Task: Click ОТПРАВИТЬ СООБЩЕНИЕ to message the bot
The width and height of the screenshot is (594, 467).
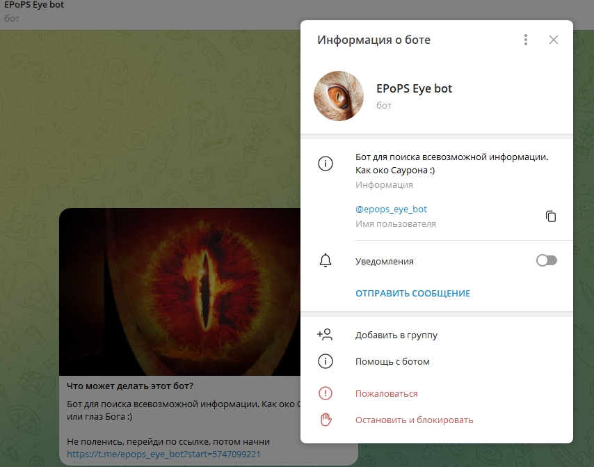Action: point(412,294)
